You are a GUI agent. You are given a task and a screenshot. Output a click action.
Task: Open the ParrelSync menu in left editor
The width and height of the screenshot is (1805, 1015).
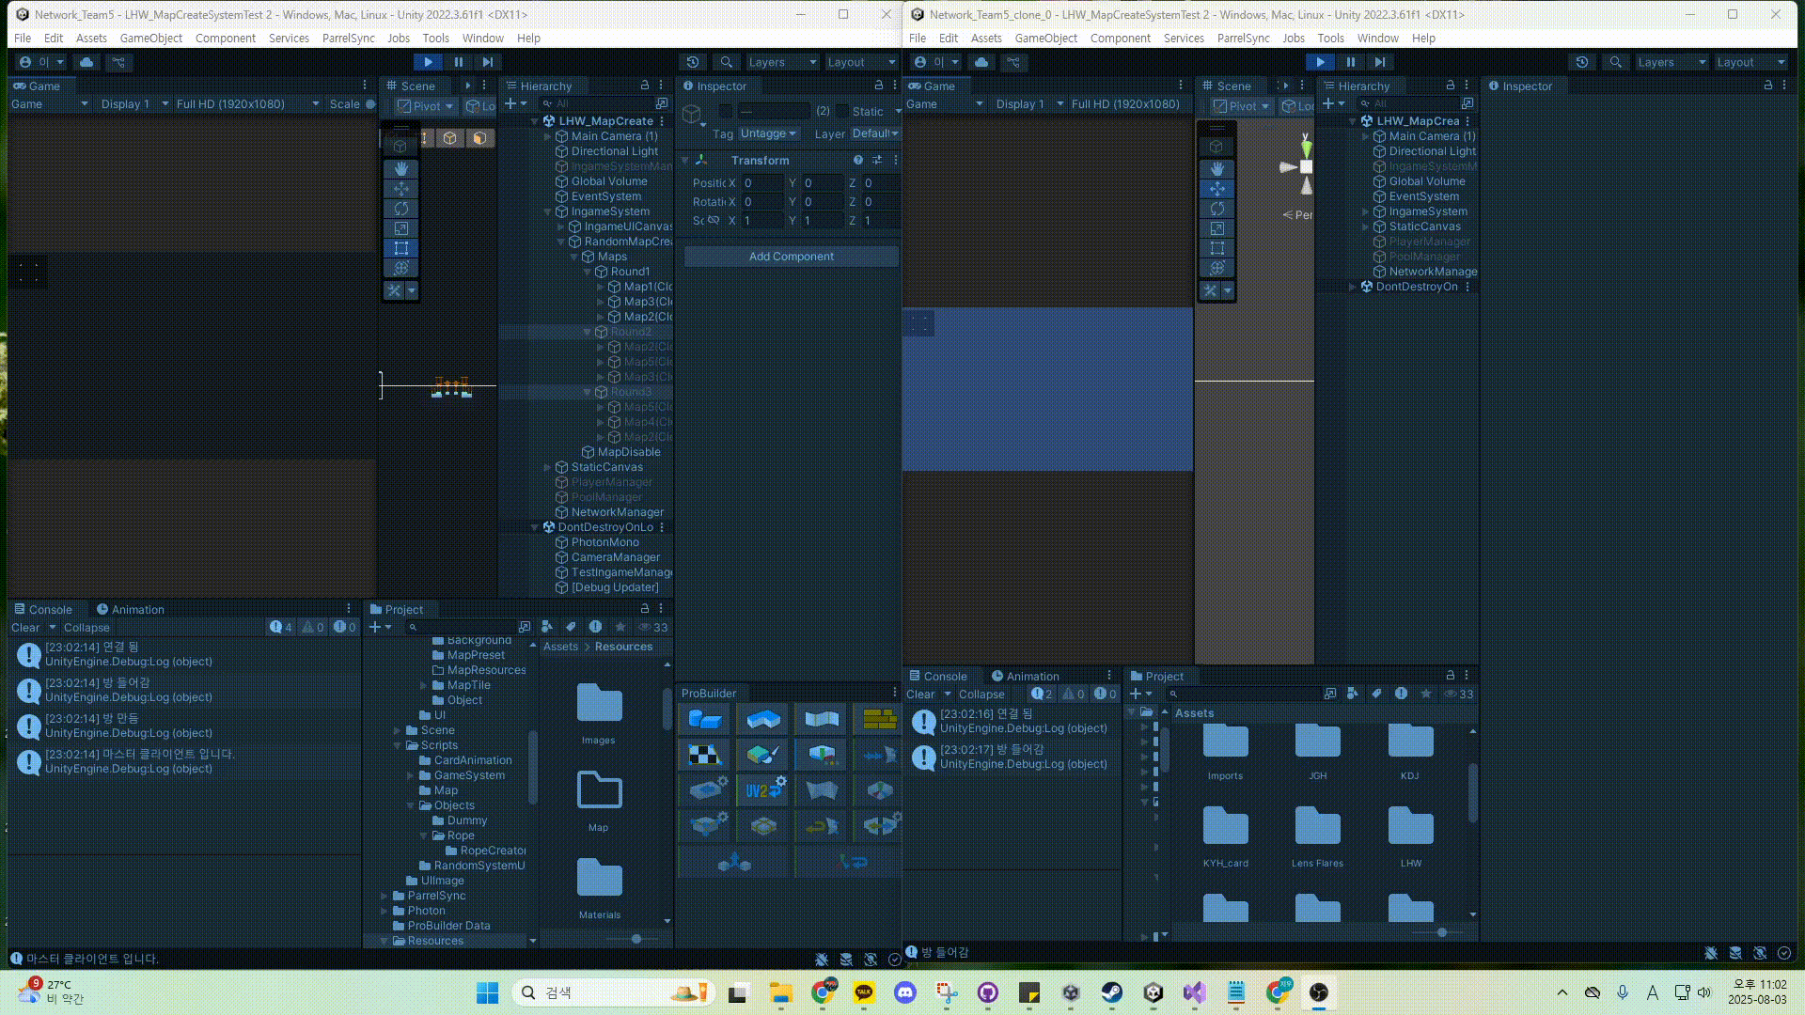(348, 39)
